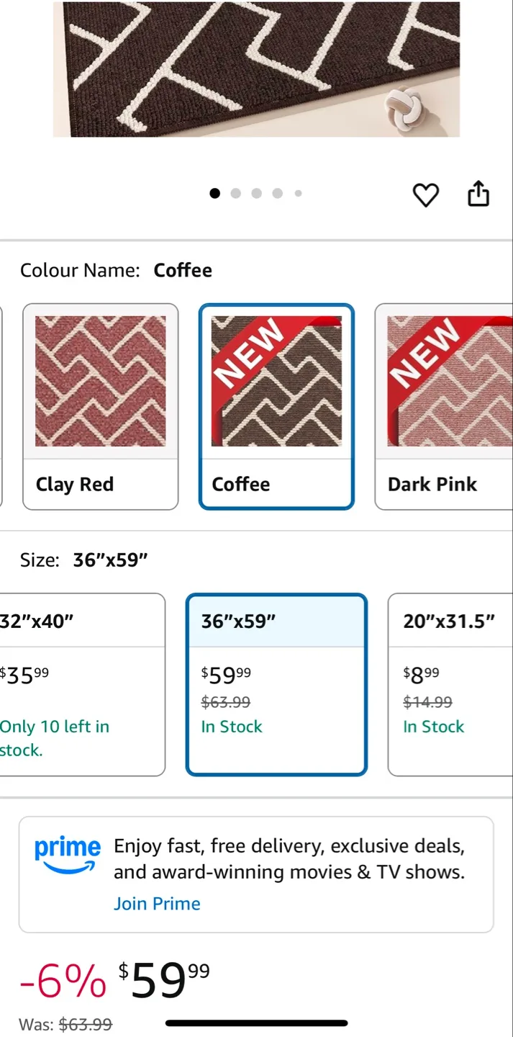This screenshot has width=513, height=1037.
Task: Choose the 20"x31.5" size option
Action: pyautogui.click(x=450, y=684)
